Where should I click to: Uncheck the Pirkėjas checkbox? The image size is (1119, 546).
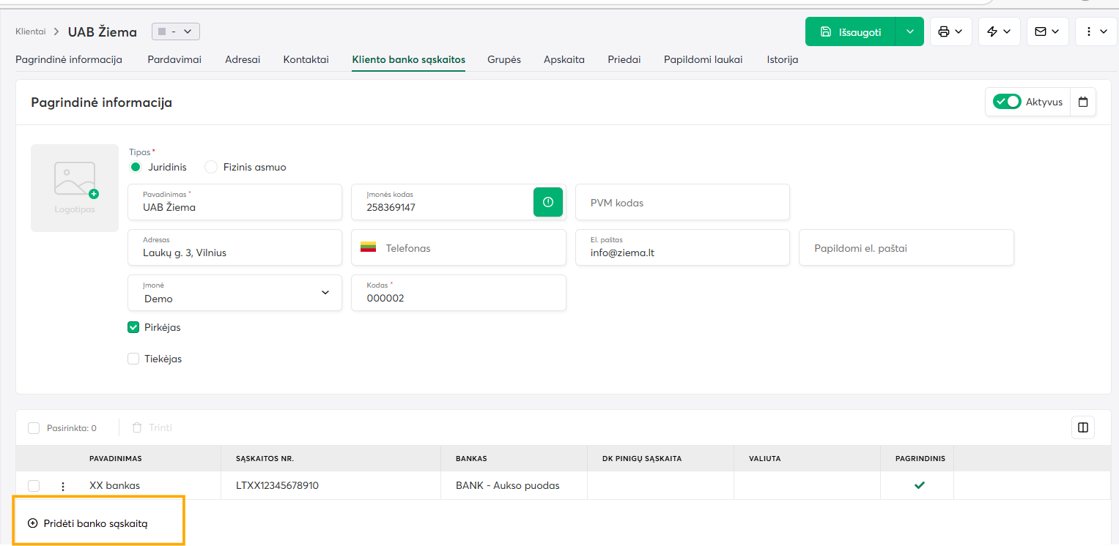pos(133,327)
